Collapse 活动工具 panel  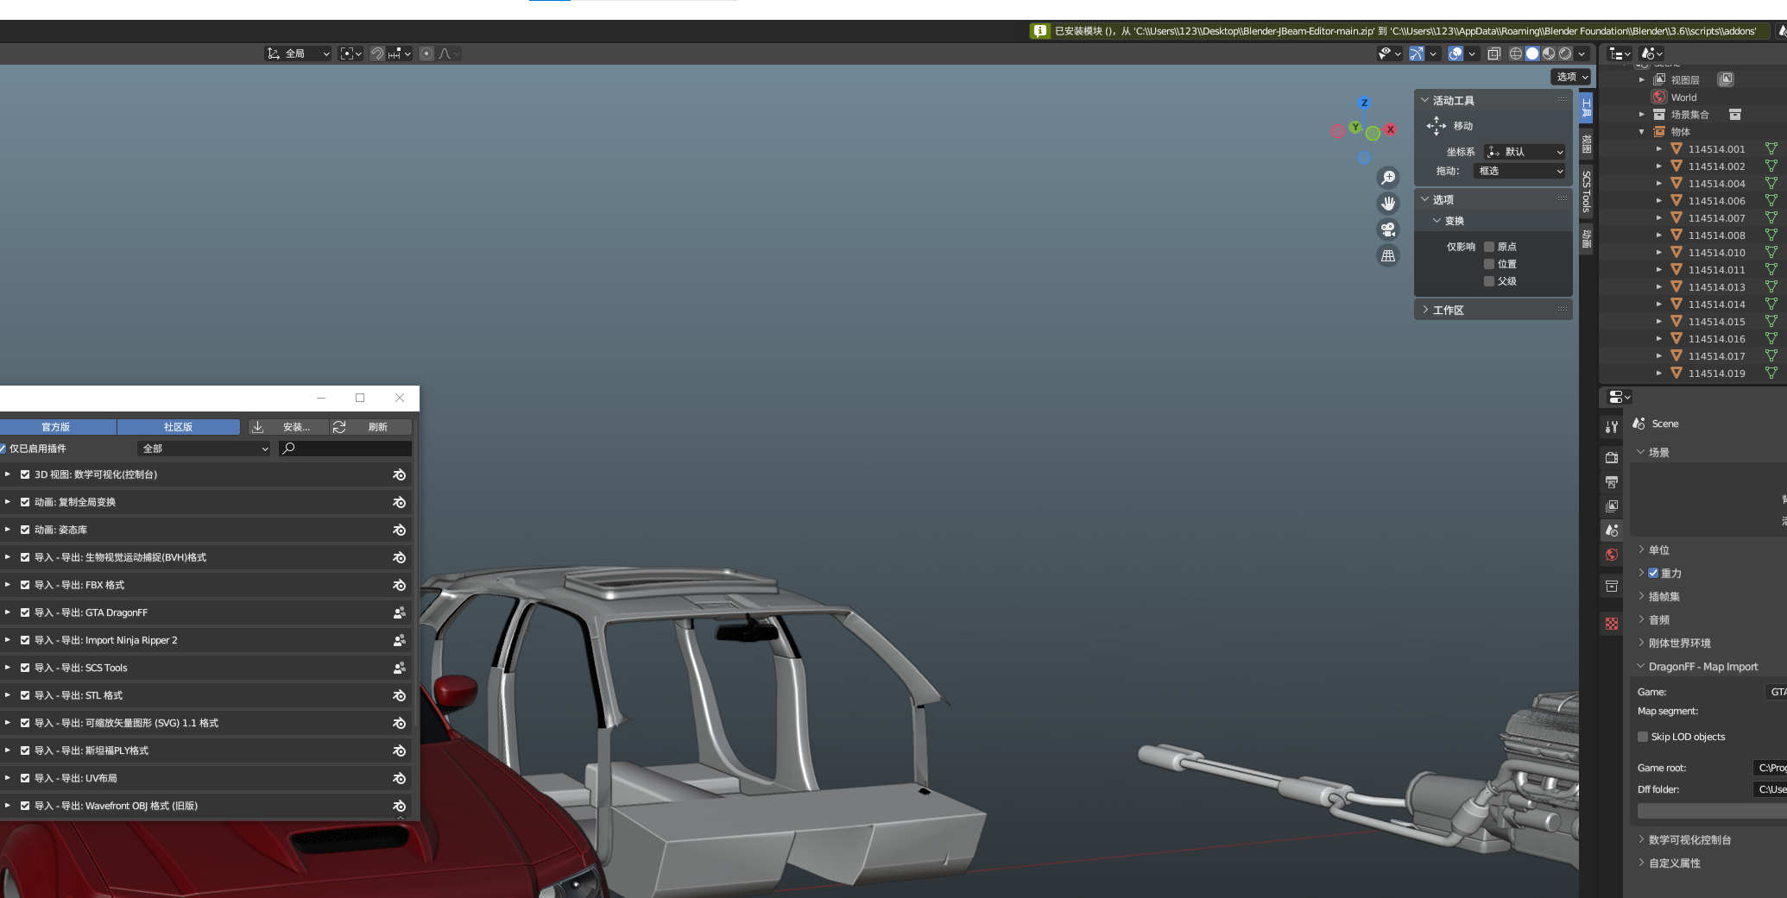[1493, 101]
